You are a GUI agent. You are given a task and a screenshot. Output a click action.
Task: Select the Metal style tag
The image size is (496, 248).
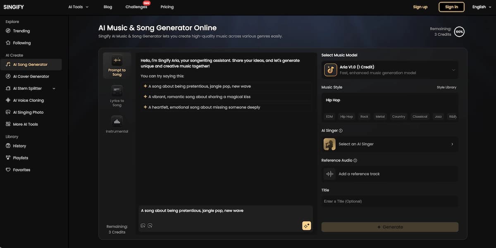(380, 117)
